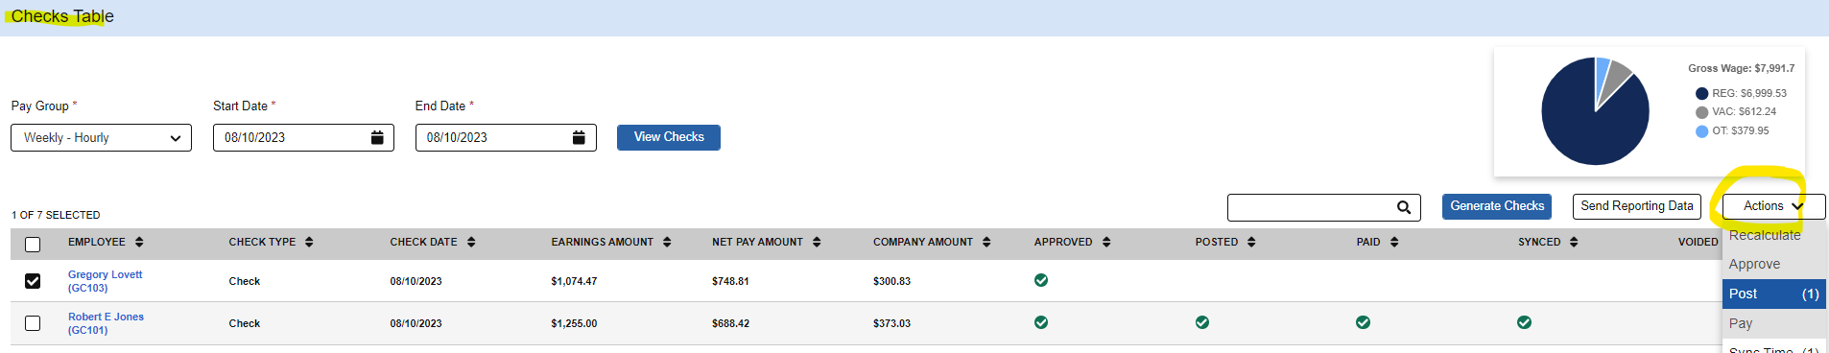Screen dimensions: 1829x353
Task: Sort by Approved column arrows
Action: point(1106,243)
